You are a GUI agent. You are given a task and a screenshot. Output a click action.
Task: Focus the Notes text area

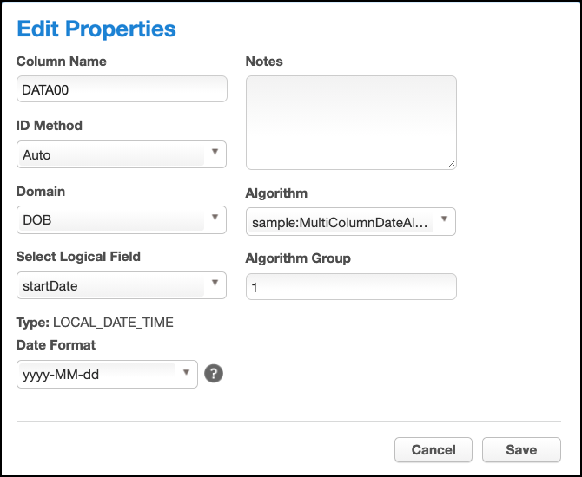point(351,122)
